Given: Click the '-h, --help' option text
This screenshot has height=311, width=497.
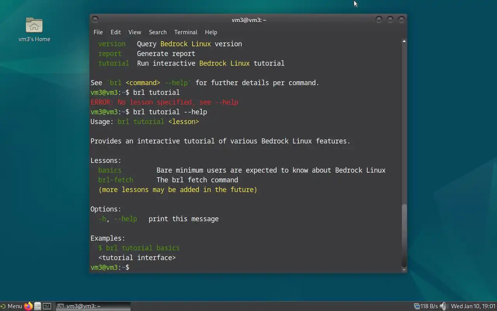Looking at the screenshot, I should pos(118,219).
